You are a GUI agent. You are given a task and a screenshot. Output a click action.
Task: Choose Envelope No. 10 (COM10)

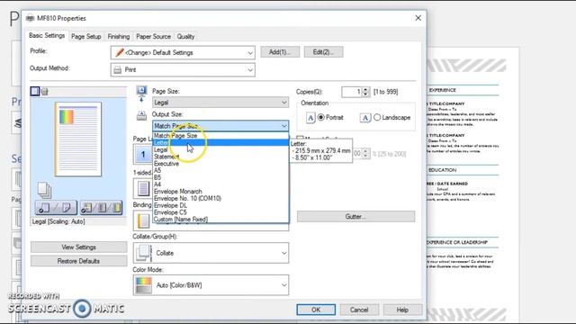220,198
